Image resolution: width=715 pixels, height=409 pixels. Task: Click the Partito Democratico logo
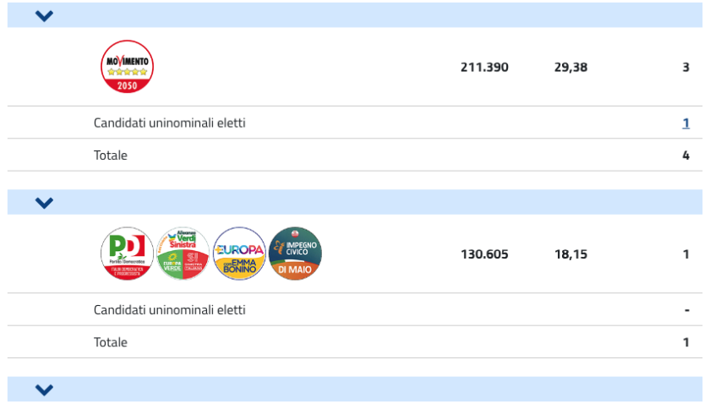127,254
